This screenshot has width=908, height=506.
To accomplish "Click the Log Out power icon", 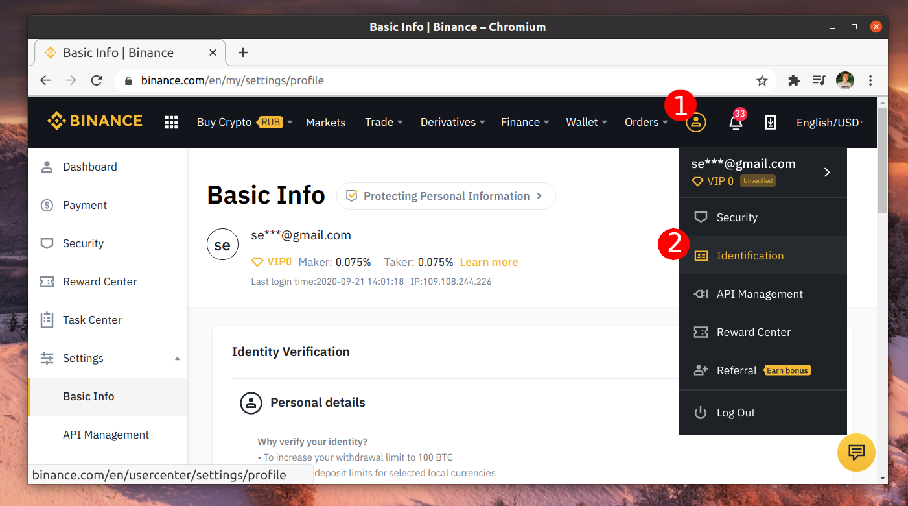I will click(701, 413).
